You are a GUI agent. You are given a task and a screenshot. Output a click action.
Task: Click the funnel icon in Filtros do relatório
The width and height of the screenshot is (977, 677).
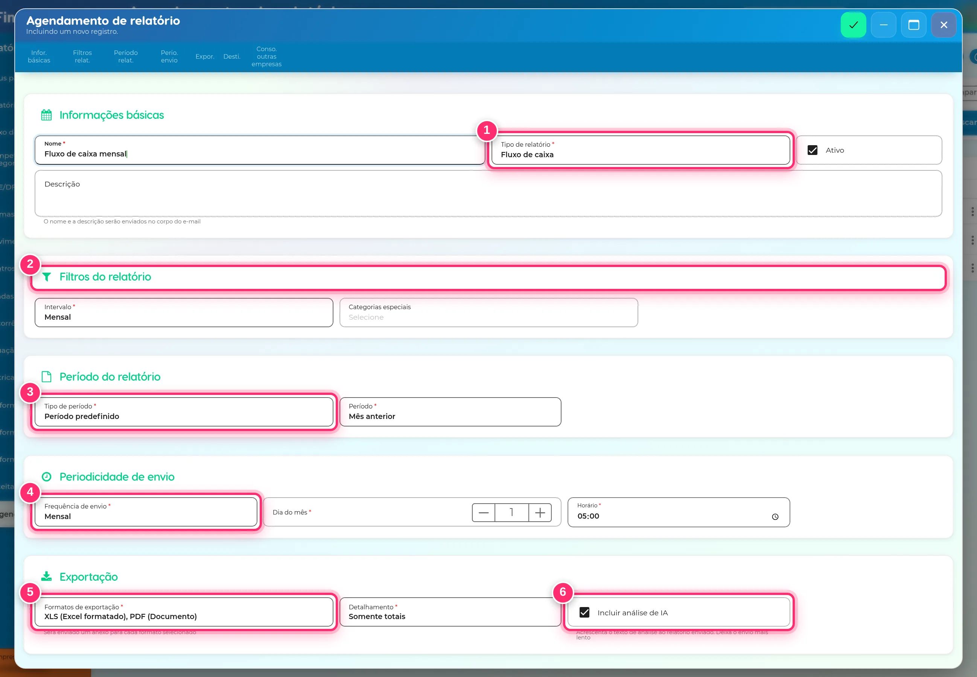point(47,277)
